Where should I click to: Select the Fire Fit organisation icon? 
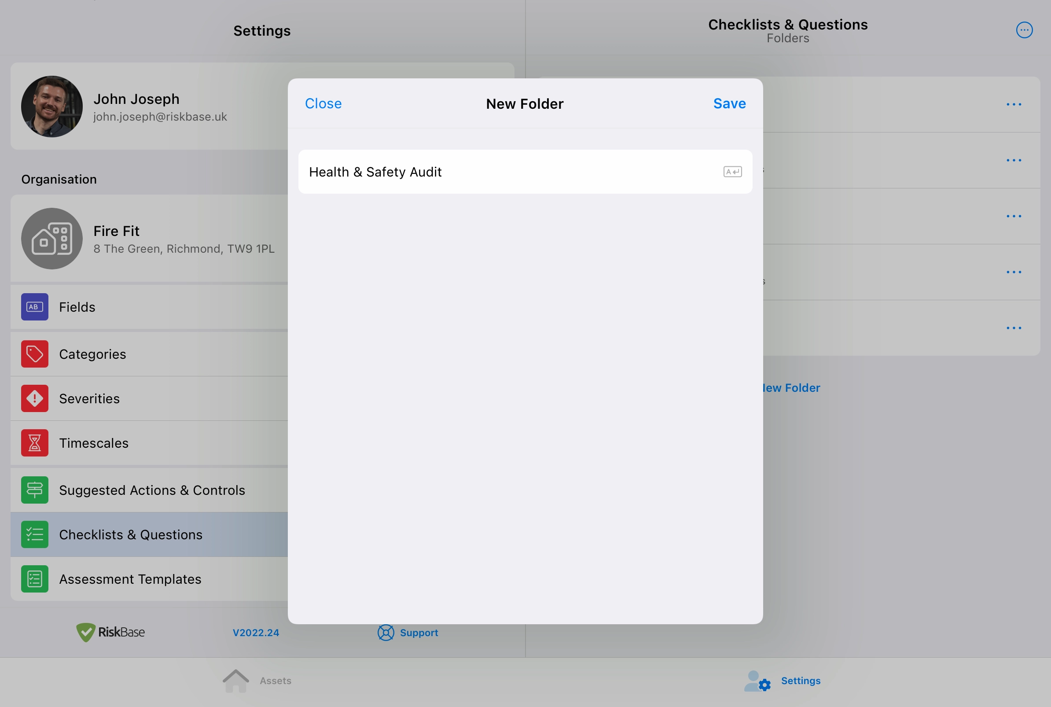pyautogui.click(x=52, y=239)
